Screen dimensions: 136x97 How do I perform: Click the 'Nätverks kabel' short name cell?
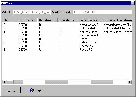89,32
